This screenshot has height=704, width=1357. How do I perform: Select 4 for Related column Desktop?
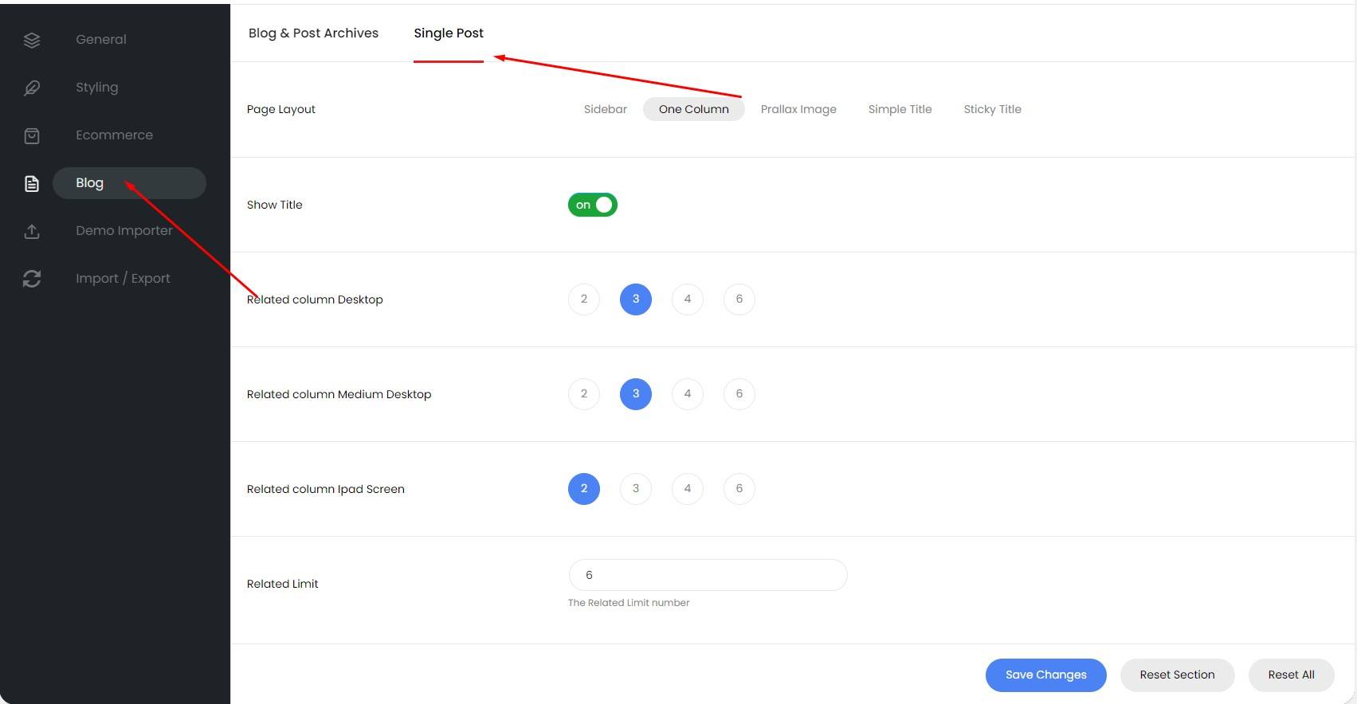pos(687,299)
